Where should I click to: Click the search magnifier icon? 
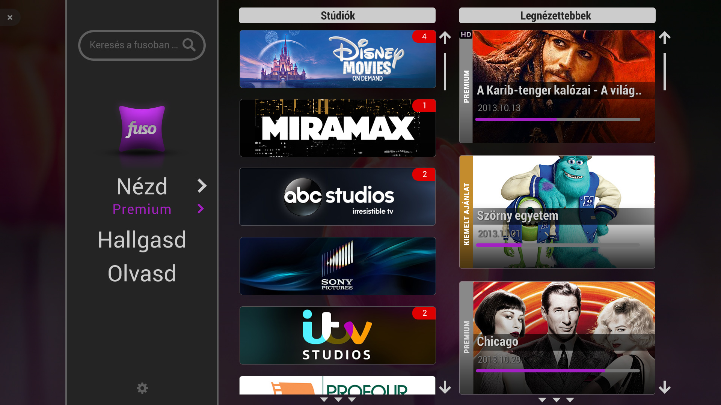(189, 45)
